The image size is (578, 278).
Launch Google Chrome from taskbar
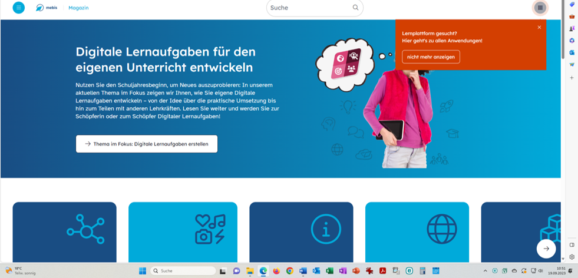click(290, 271)
